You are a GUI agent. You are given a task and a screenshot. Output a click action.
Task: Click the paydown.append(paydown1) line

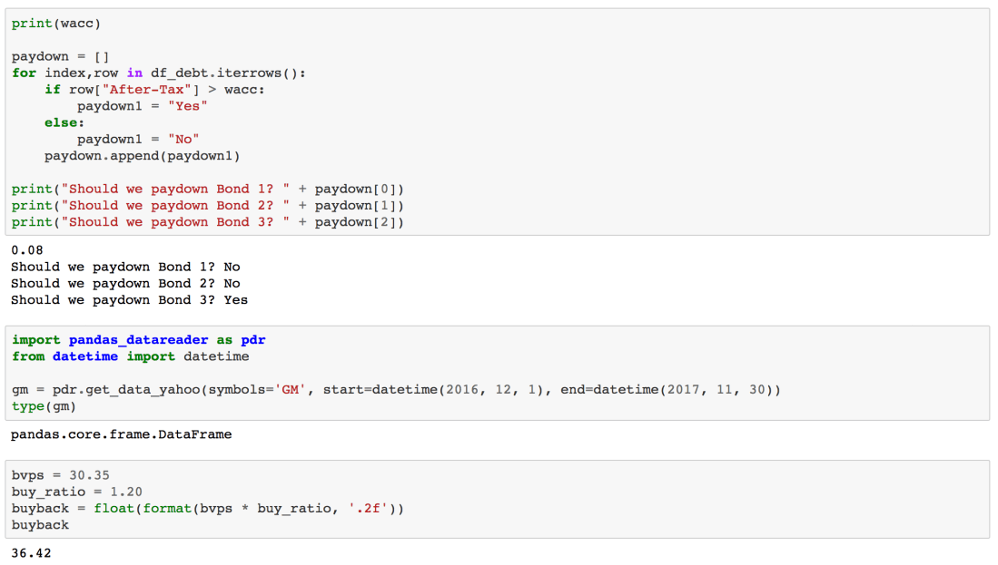[143, 156]
